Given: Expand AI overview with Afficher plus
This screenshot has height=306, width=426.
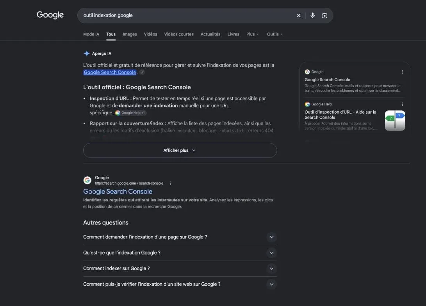Looking at the screenshot, I should (180, 150).
